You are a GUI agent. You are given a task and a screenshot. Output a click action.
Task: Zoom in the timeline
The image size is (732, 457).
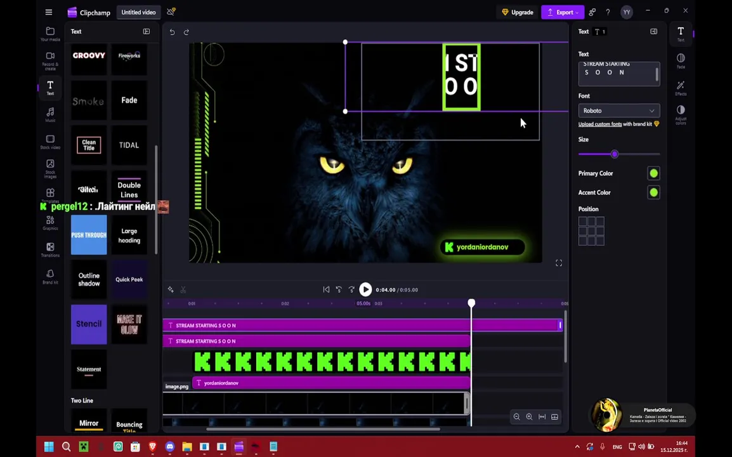pos(529,417)
